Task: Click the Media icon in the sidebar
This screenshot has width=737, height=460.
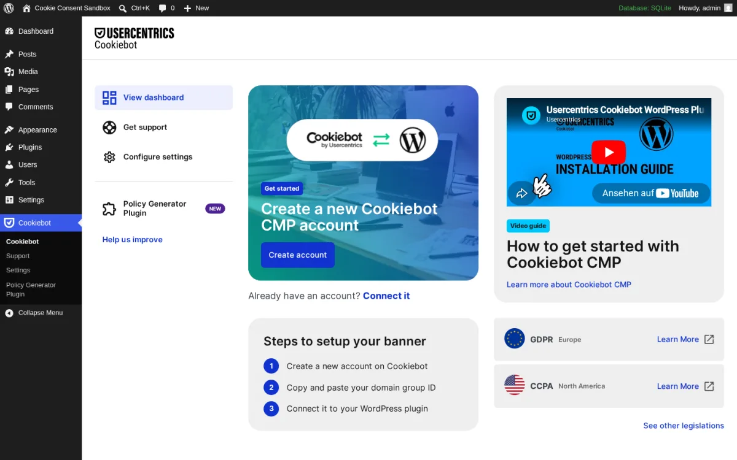Action: pos(9,72)
